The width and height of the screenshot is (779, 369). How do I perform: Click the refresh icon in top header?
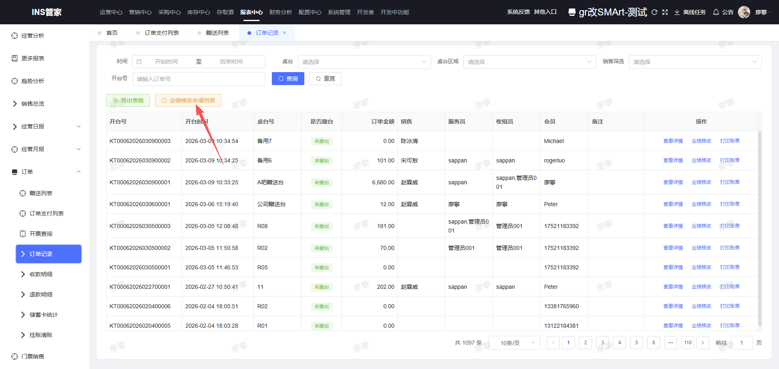tap(654, 12)
